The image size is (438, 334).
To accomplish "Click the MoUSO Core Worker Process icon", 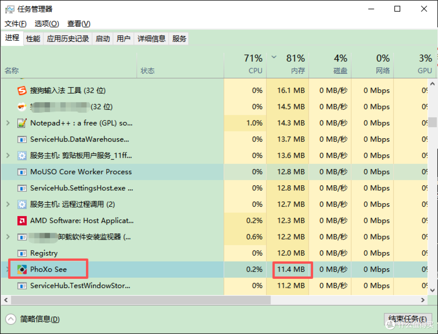I will pyautogui.click(x=22, y=172).
